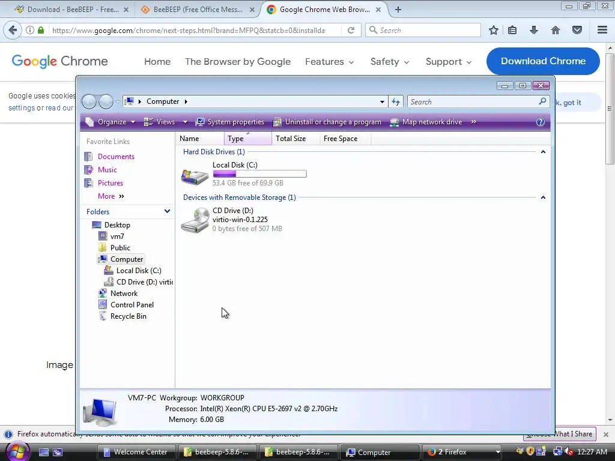Click Uninstall or change a program
The width and height of the screenshot is (615, 461).
[327, 122]
